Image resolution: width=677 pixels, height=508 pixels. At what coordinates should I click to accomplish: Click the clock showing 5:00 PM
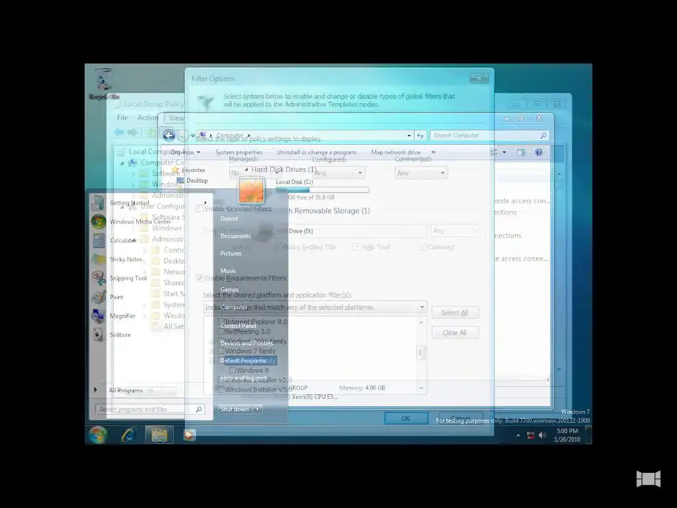567,435
